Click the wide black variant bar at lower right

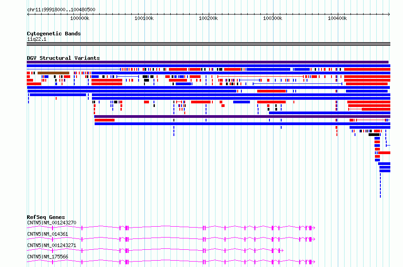374,135
